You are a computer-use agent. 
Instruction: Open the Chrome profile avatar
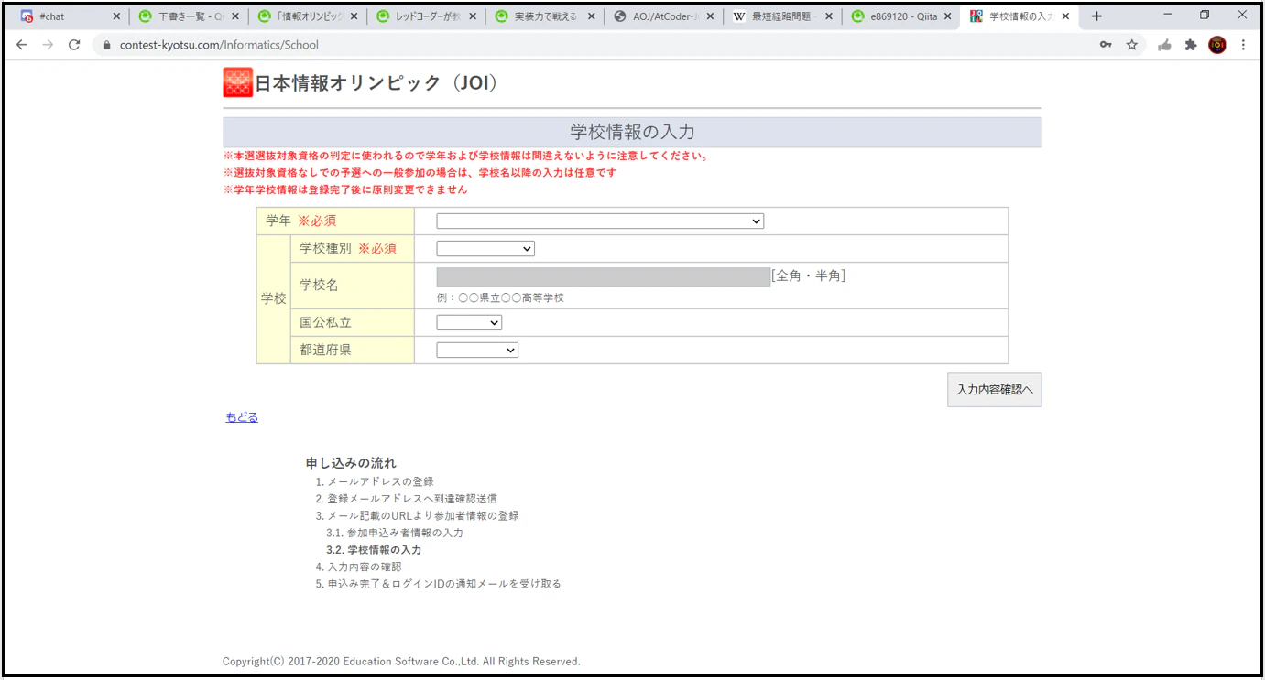1217,45
